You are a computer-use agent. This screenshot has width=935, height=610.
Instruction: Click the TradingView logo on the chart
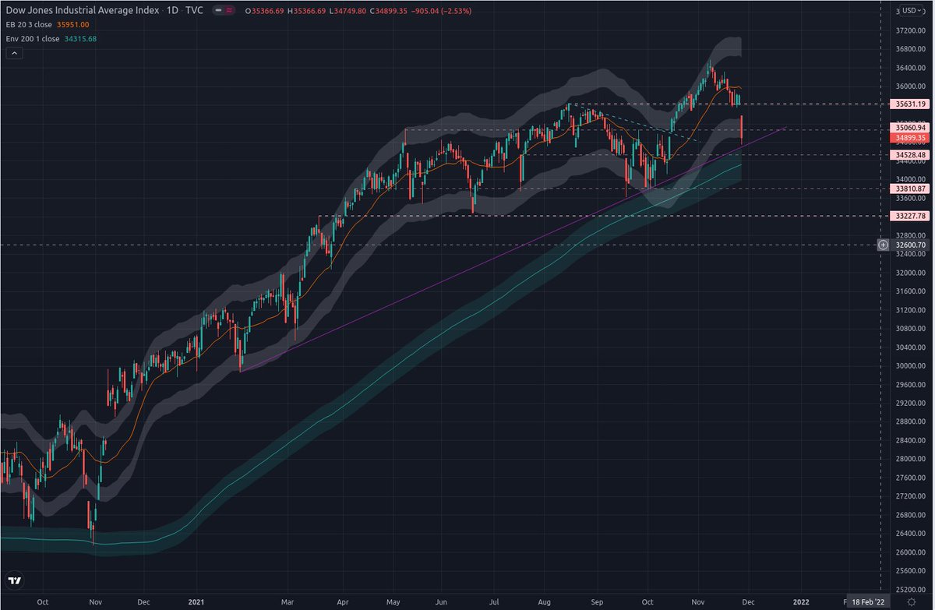pyautogui.click(x=14, y=581)
